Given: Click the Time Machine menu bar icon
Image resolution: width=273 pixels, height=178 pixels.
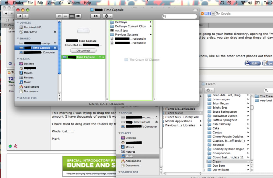Looking at the screenshot, I should (229, 3).
